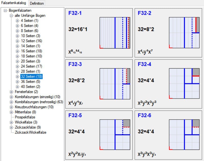Choose the F32-4 fold scheme diagram
204x161 pixels.
184,84
